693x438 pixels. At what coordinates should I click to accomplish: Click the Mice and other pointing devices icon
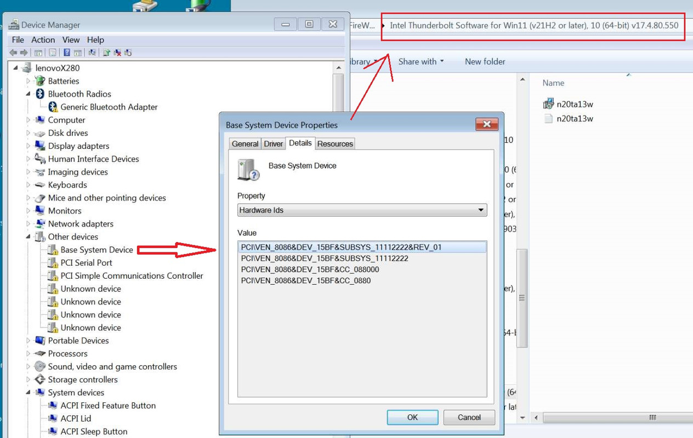[40, 198]
